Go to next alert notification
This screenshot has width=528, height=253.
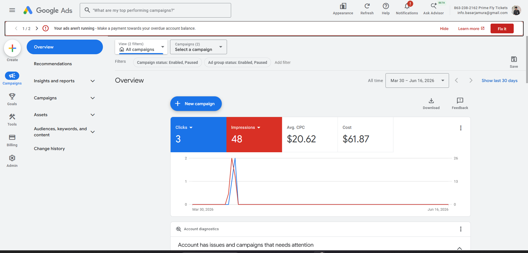[37, 28]
